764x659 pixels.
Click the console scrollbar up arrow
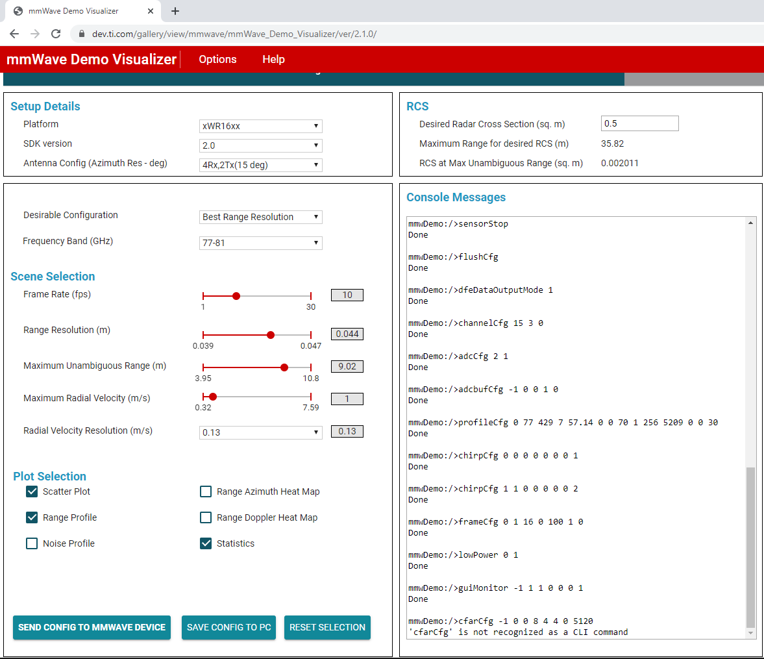[x=750, y=223]
